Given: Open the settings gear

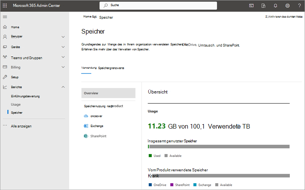Looking at the screenshot, I should click(288, 6).
